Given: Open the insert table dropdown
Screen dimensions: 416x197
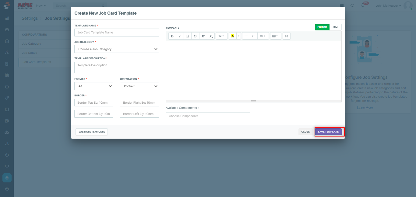Looking at the screenshot, I should 276,36.
